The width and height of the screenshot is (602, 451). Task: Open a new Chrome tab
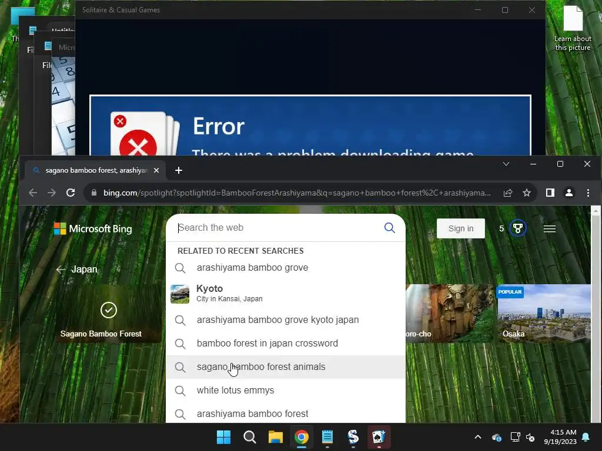pos(179,170)
